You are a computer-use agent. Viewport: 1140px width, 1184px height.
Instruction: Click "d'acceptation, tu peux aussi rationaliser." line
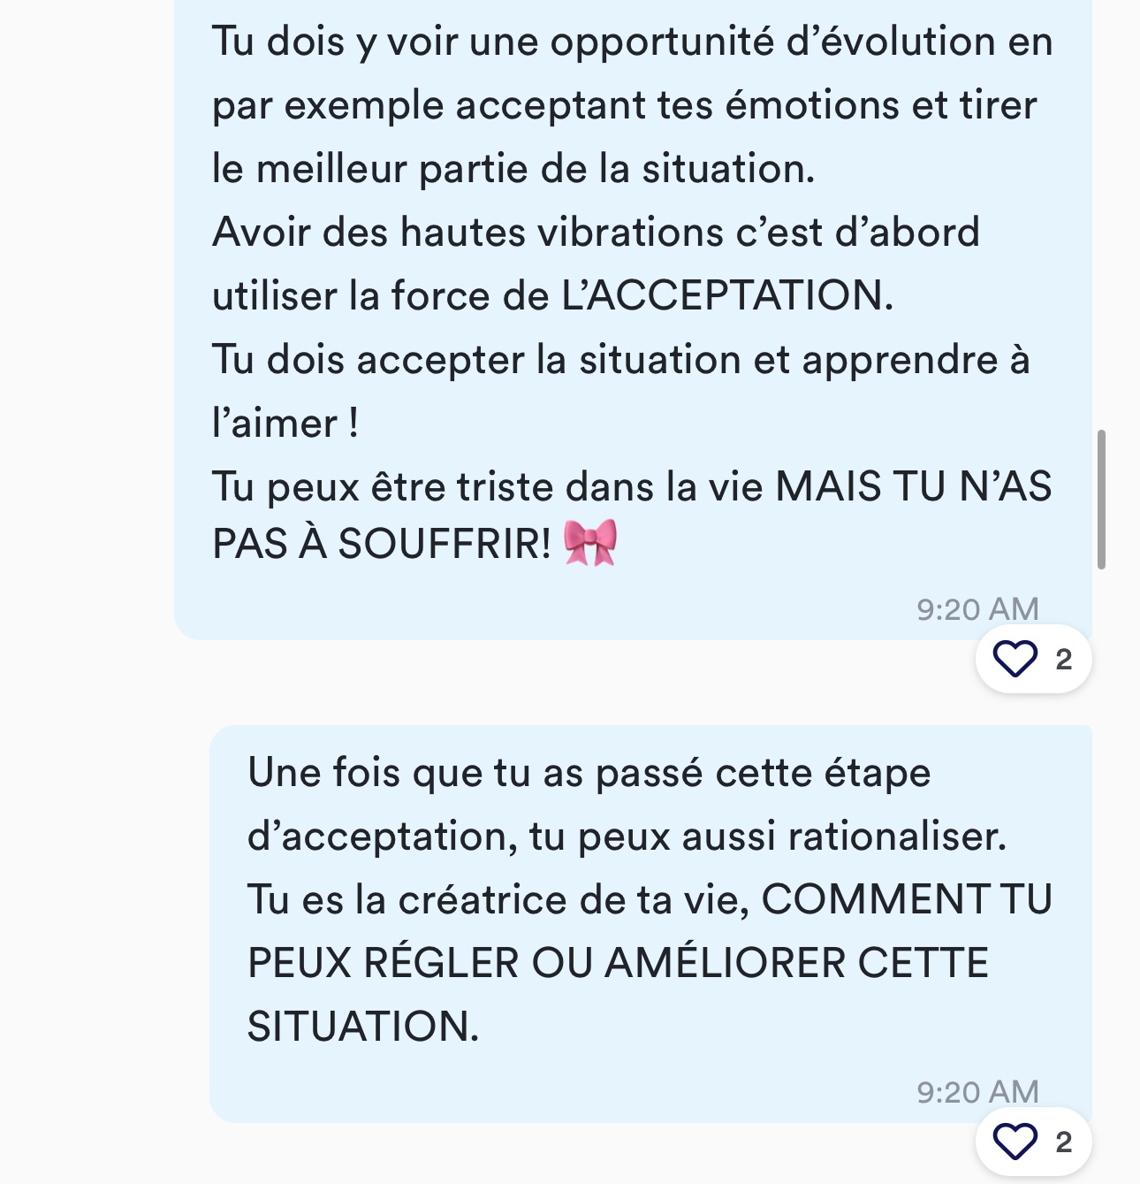(627, 836)
